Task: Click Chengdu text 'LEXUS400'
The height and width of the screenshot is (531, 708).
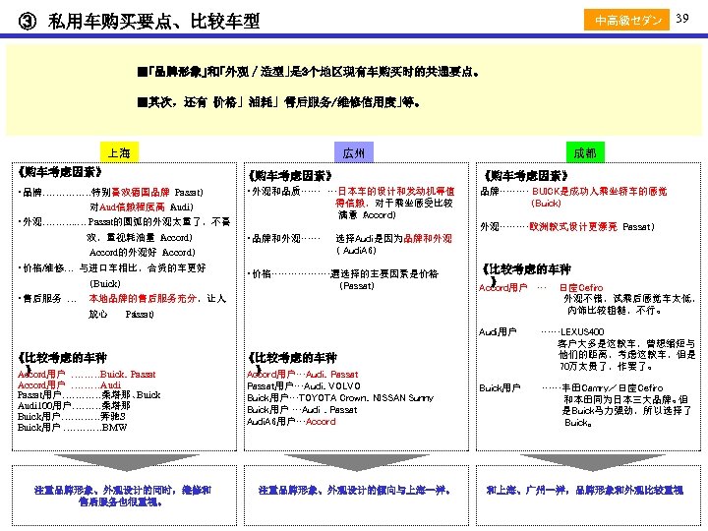Action: tap(582, 331)
